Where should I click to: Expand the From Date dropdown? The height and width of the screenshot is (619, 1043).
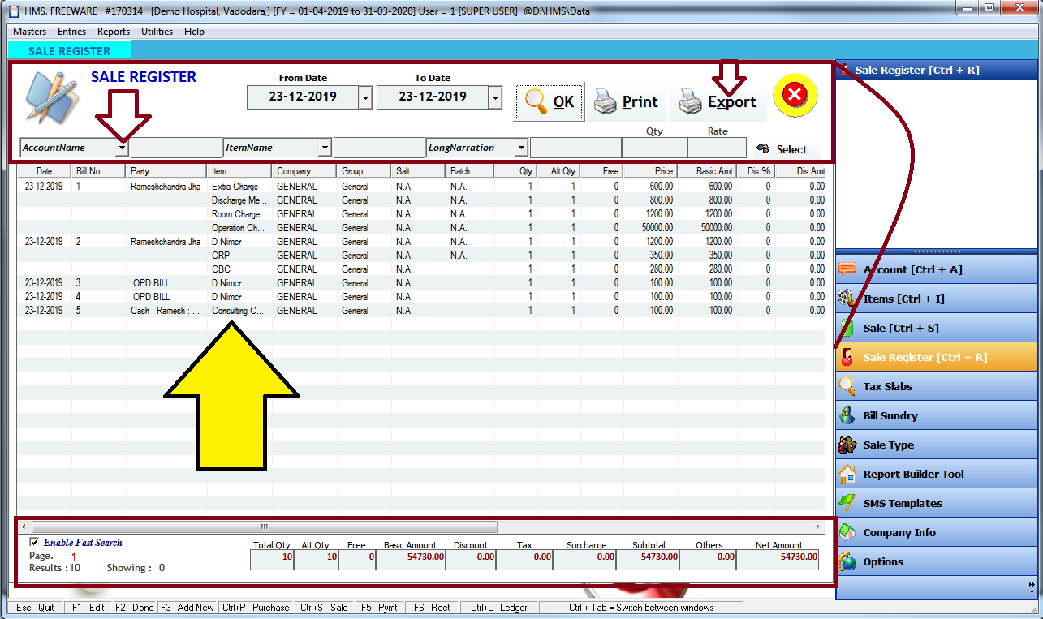364,97
